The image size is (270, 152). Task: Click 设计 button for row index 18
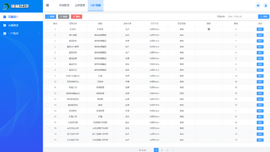[x=260, y=128]
